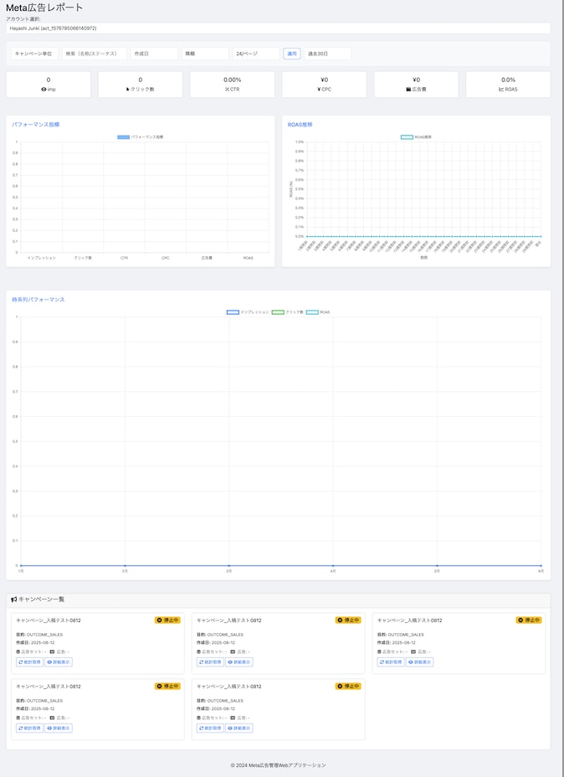This screenshot has height=777, width=564.
Task: Open the 24/ページ page size dropdown
Action: tap(256, 54)
